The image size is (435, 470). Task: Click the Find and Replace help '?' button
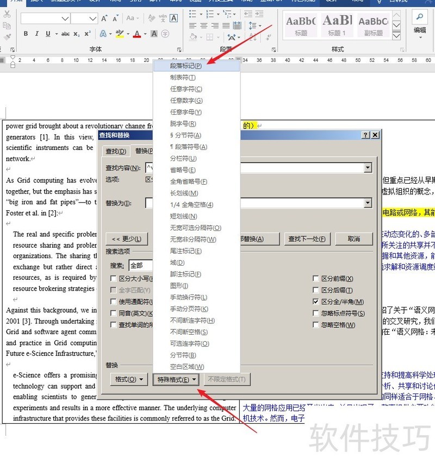(x=366, y=135)
